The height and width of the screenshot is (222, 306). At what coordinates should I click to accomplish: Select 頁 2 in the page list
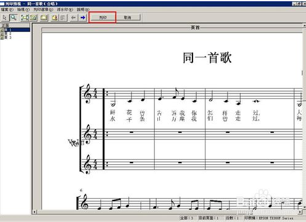pos(8,34)
